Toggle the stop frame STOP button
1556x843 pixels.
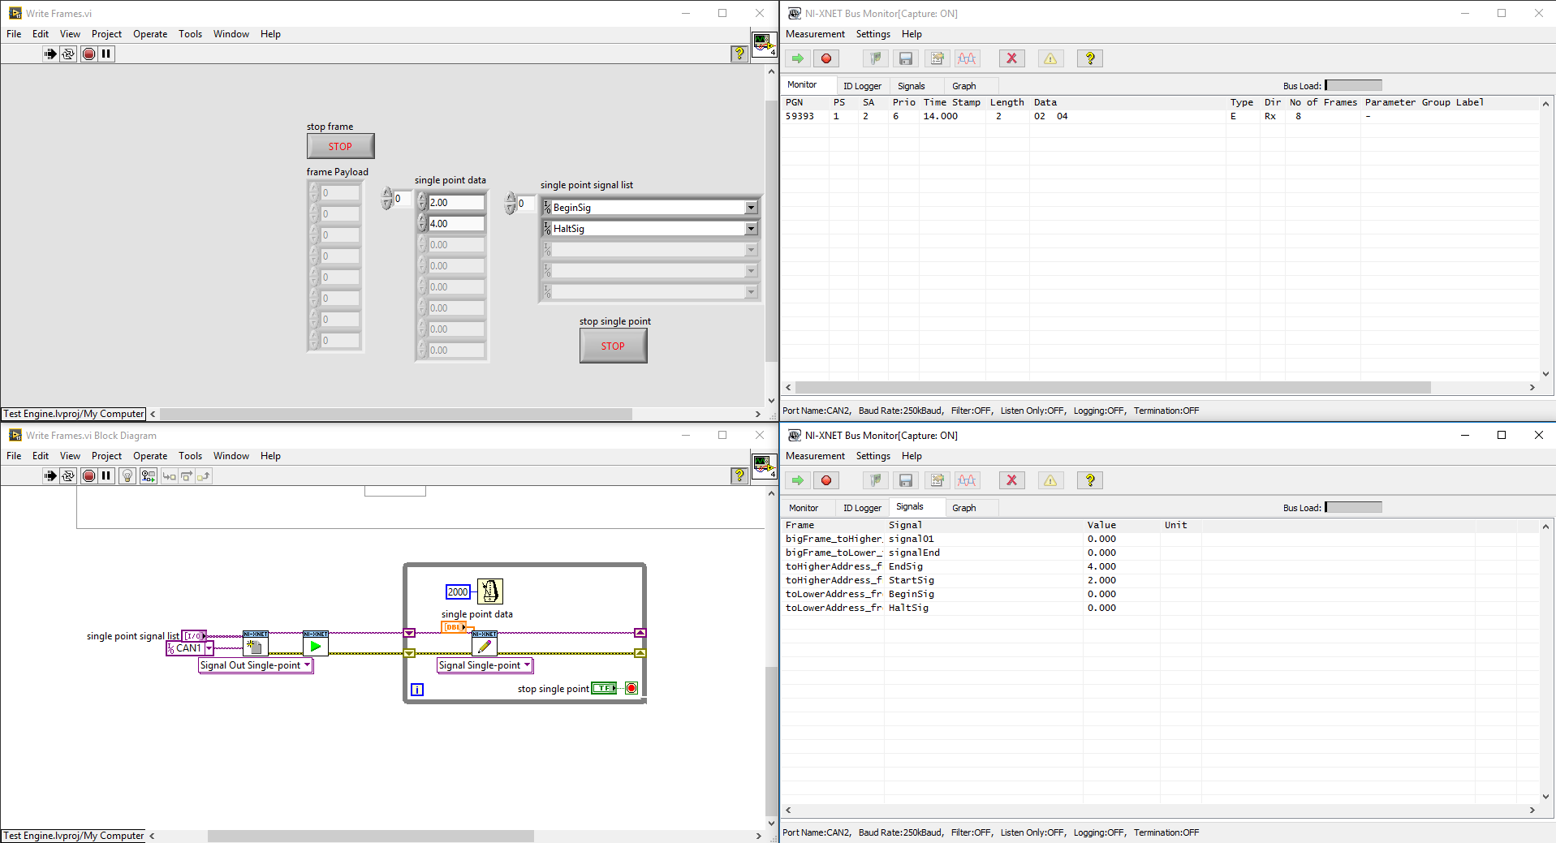(x=340, y=146)
